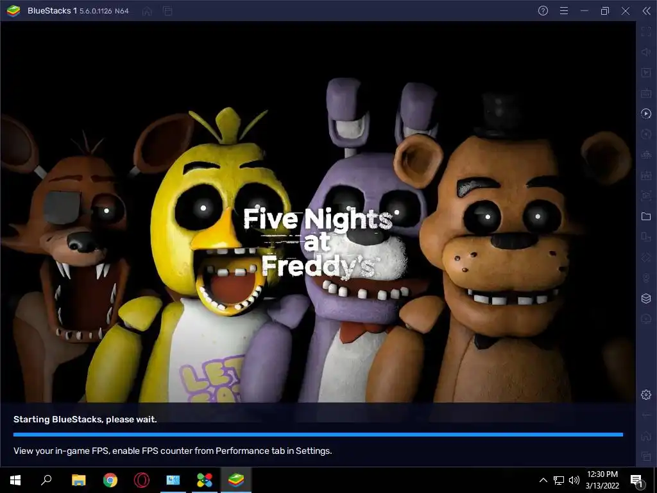Open the set location pin icon
The width and height of the screenshot is (657, 493).
646,278
